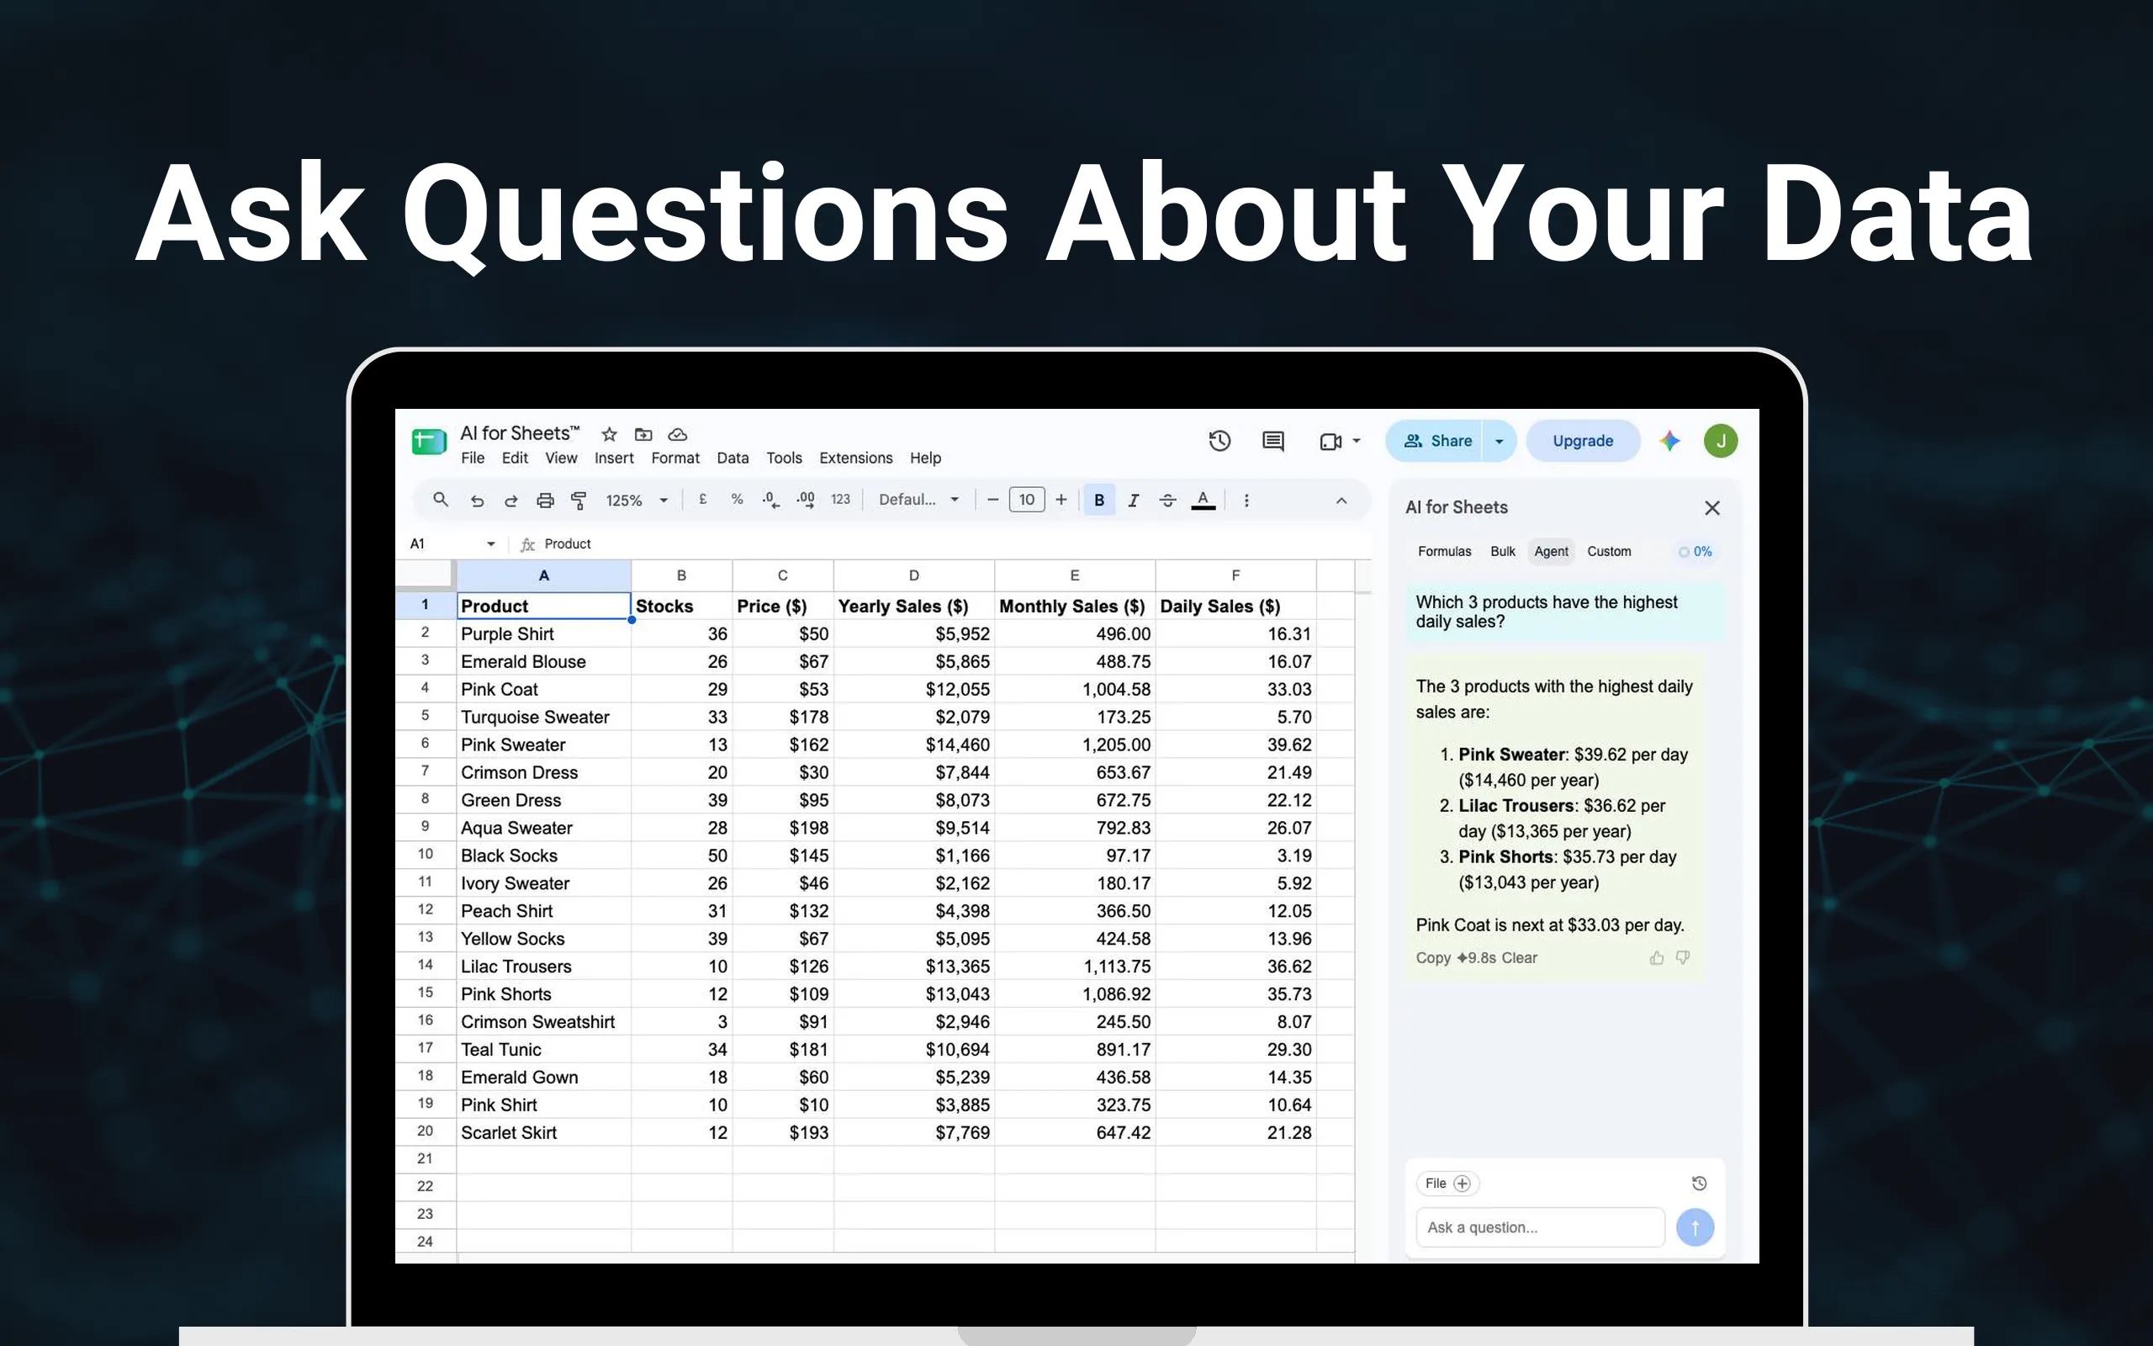The image size is (2153, 1346).
Task: Open the comments panel icon
Action: click(1273, 441)
